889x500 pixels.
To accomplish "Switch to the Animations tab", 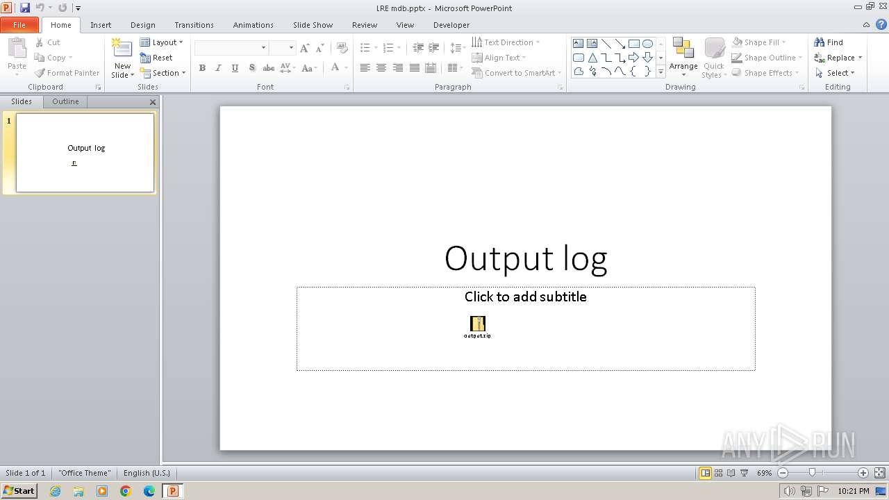I will tap(254, 25).
